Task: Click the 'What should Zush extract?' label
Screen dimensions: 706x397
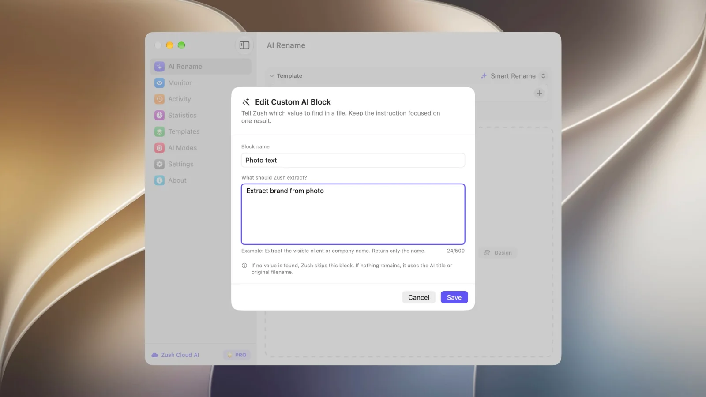Action: tap(274, 178)
